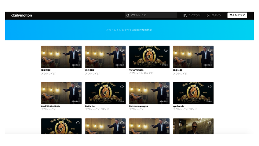Image resolution: width=259 pixels, height=146 pixels.
Task: Open the ログイン link
Action: click(x=216, y=15)
